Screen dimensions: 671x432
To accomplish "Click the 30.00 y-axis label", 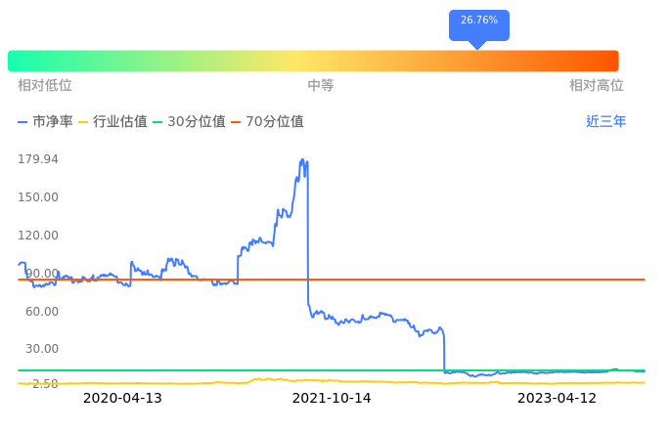I will (x=42, y=349).
